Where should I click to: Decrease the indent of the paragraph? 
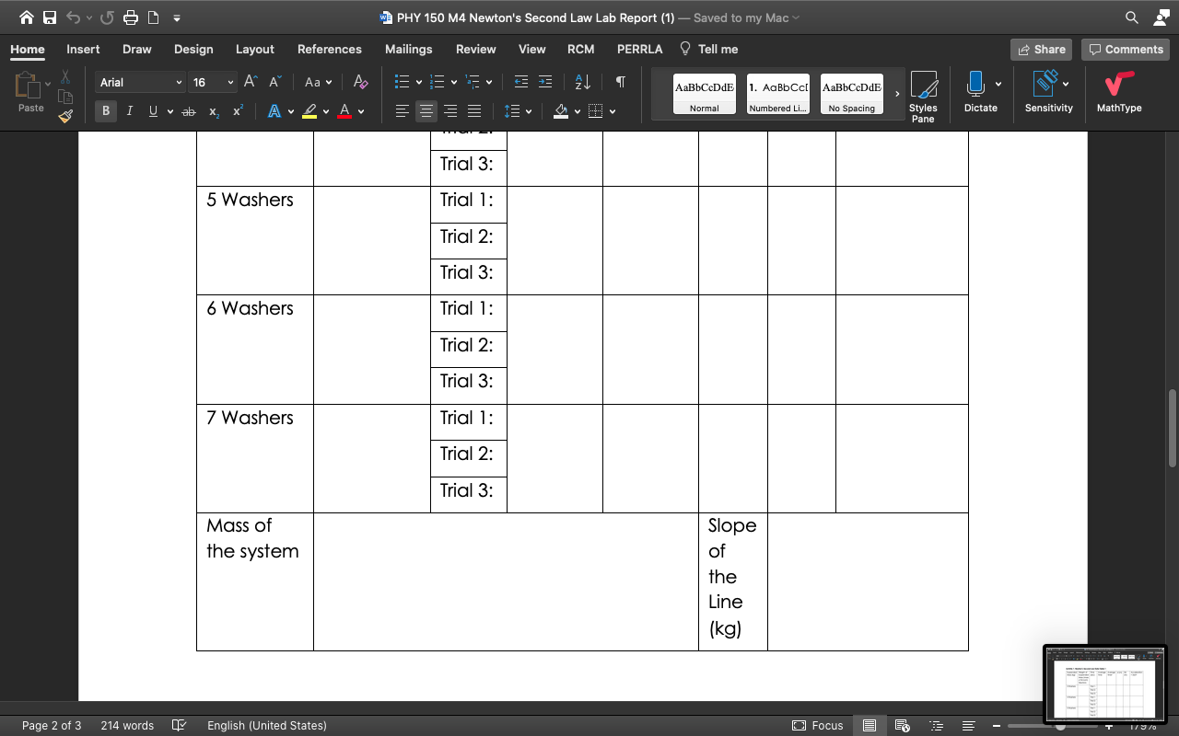click(521, 82)
